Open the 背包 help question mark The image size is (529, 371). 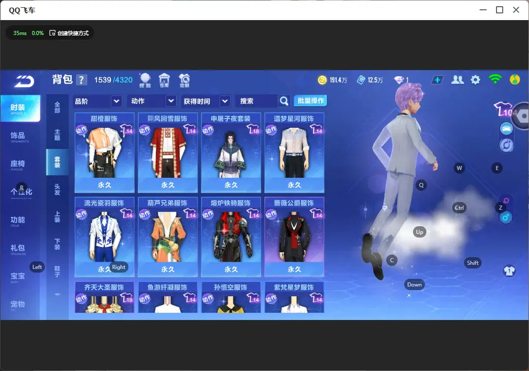[x=81, y=80]
